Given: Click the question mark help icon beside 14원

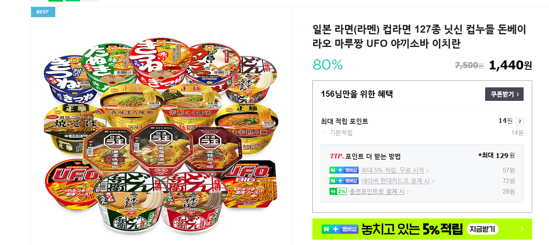Looking at the screenshot, I should (520, 121).
